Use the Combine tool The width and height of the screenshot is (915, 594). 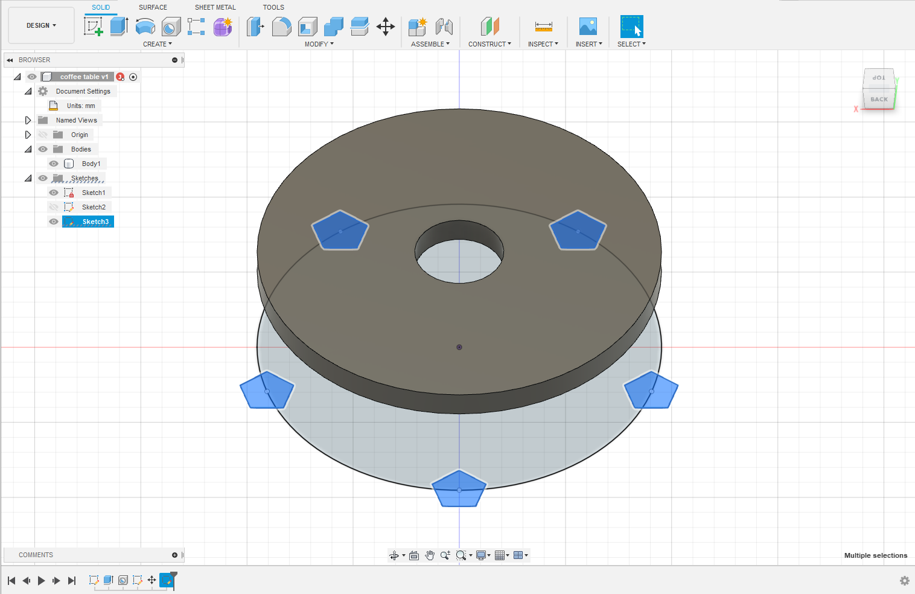pos(334,27)
